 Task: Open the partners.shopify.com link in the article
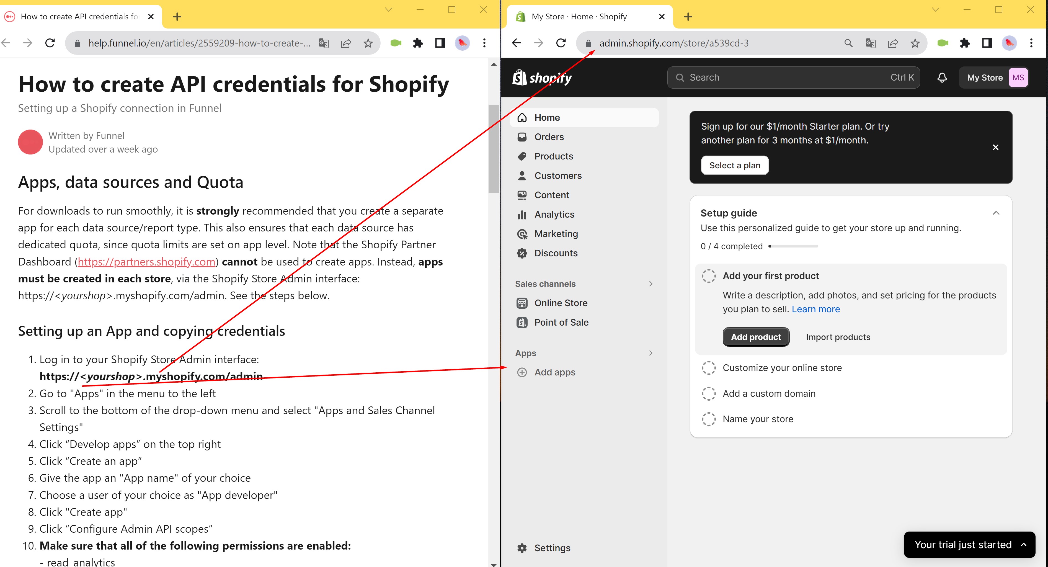coord(146,262)
